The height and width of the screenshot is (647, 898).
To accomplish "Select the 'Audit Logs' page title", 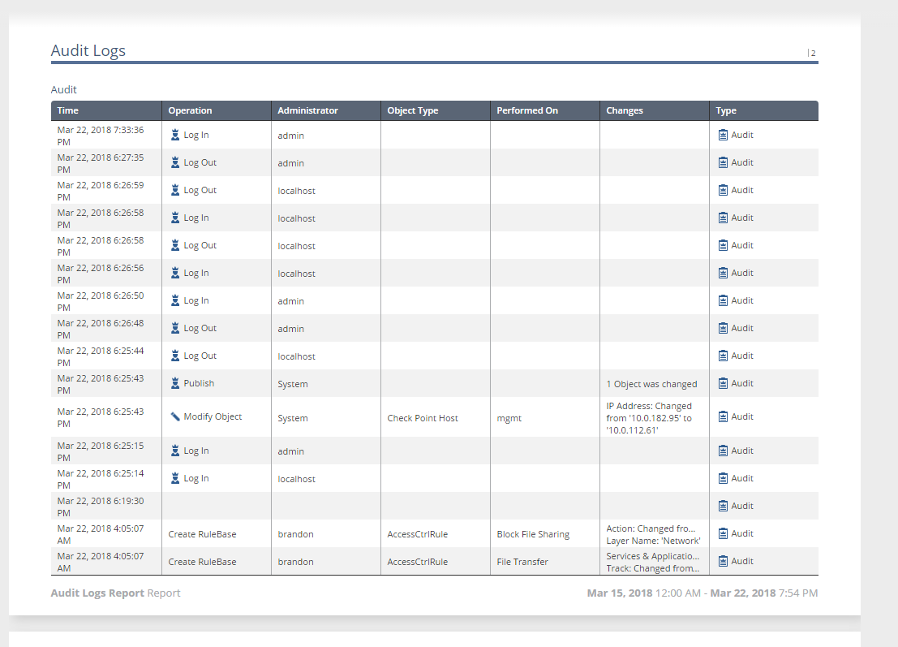I will click(88, 50).
